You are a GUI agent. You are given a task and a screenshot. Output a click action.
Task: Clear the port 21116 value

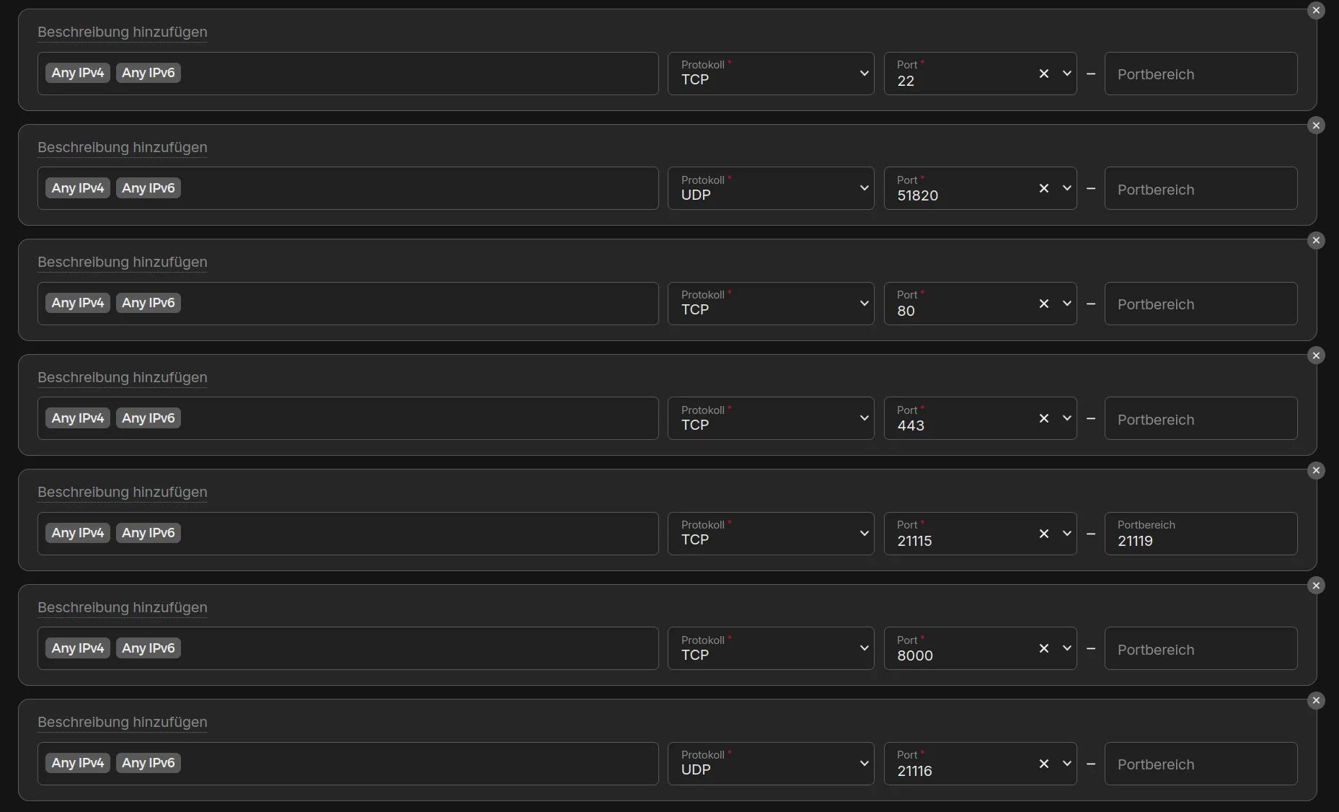coord(1043,764)
